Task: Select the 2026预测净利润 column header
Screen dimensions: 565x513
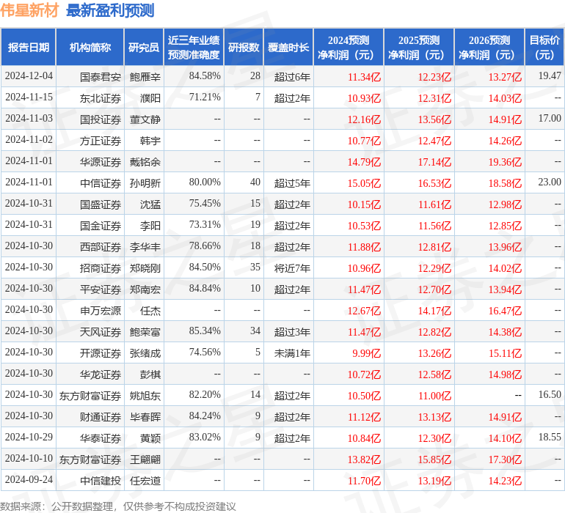Action: pyautogui.click(x=489, y=47)
